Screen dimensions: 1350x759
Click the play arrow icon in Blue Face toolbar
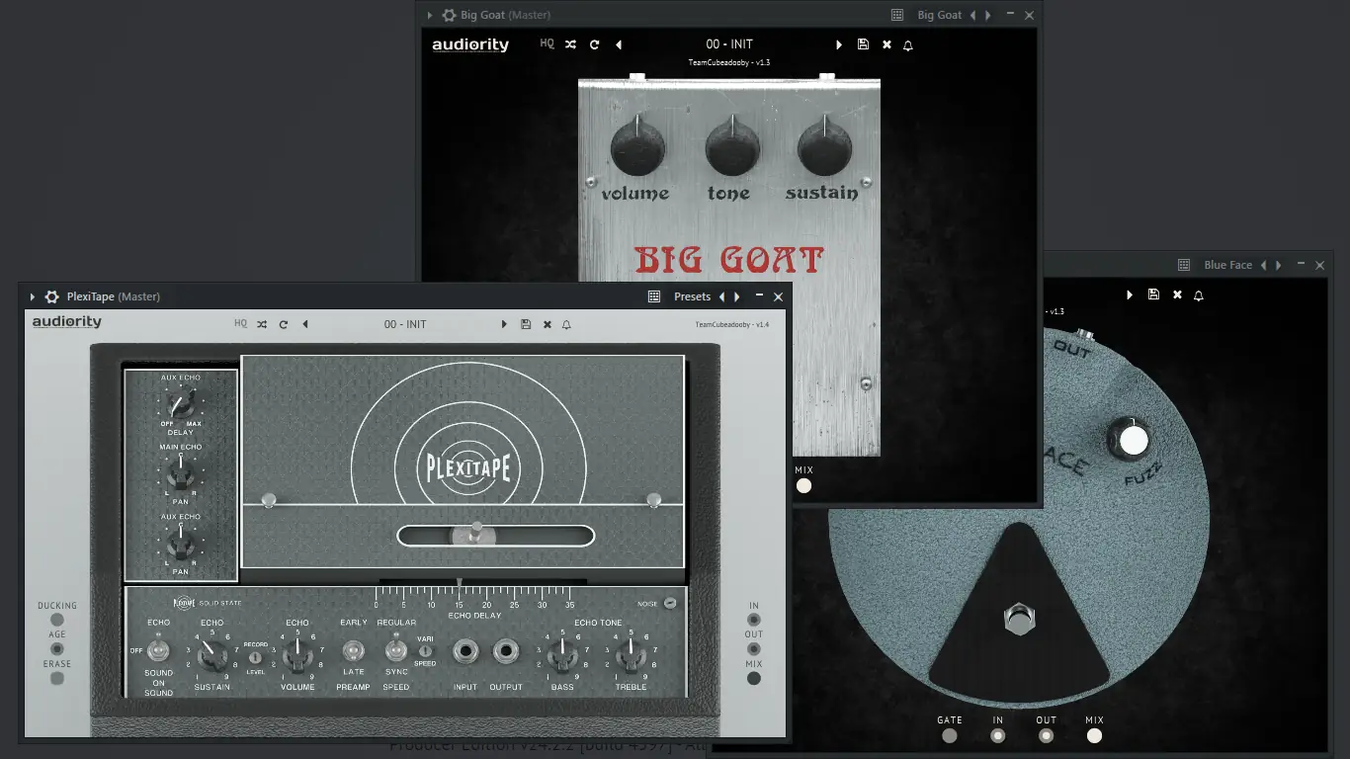click(x=1130, y=295)
